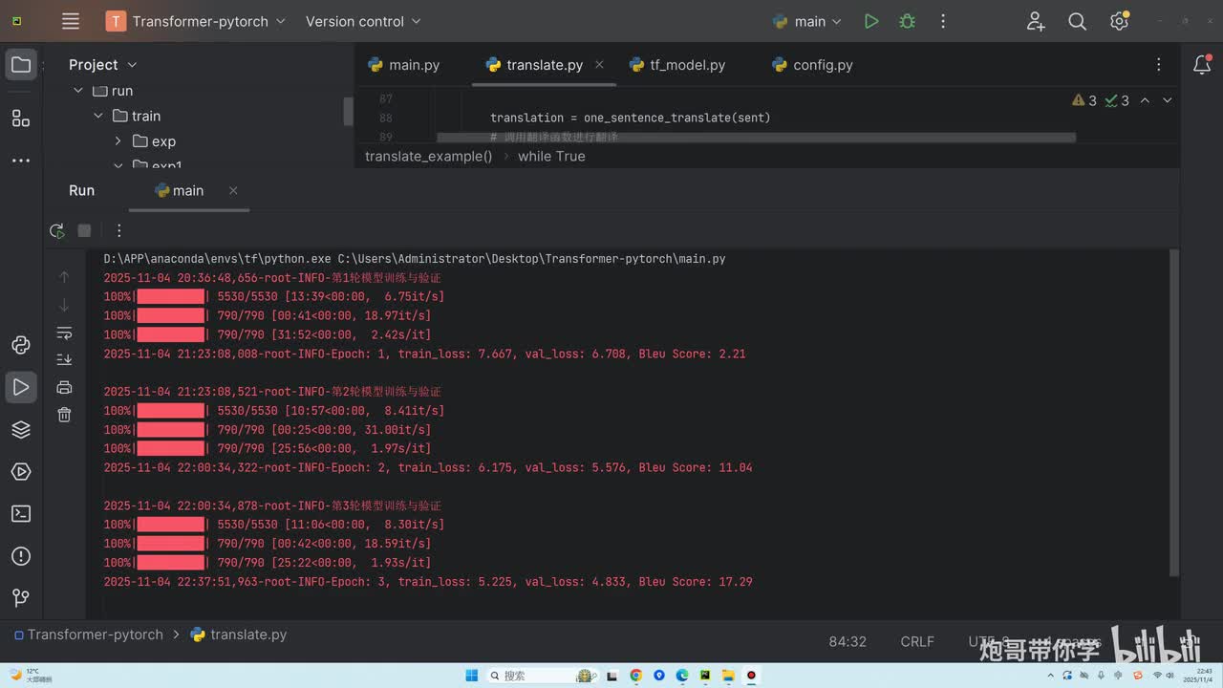Open Version control dropdown
Image resolution: width=1223 pixels, height=688 pixels.
click(x=363, y=21)
